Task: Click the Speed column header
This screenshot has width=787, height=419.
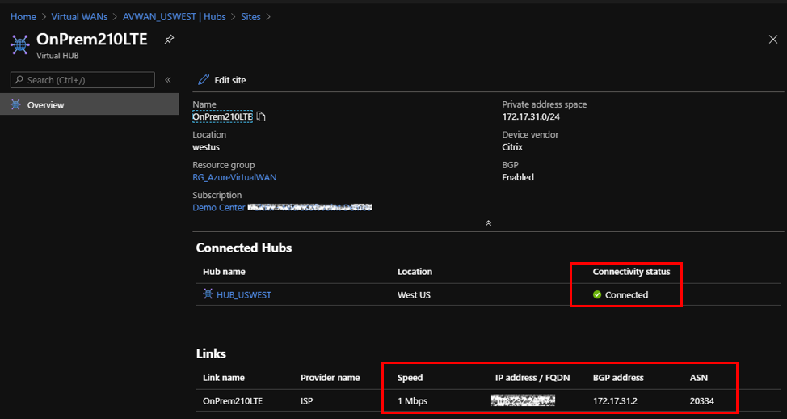Action: click(x=410, y=377)
